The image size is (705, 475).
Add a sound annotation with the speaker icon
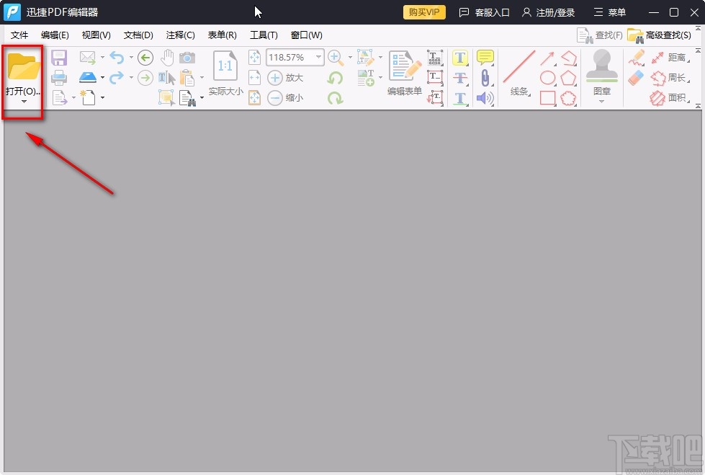point(485,97)
